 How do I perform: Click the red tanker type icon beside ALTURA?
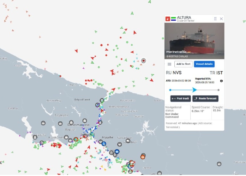point(168,19)
